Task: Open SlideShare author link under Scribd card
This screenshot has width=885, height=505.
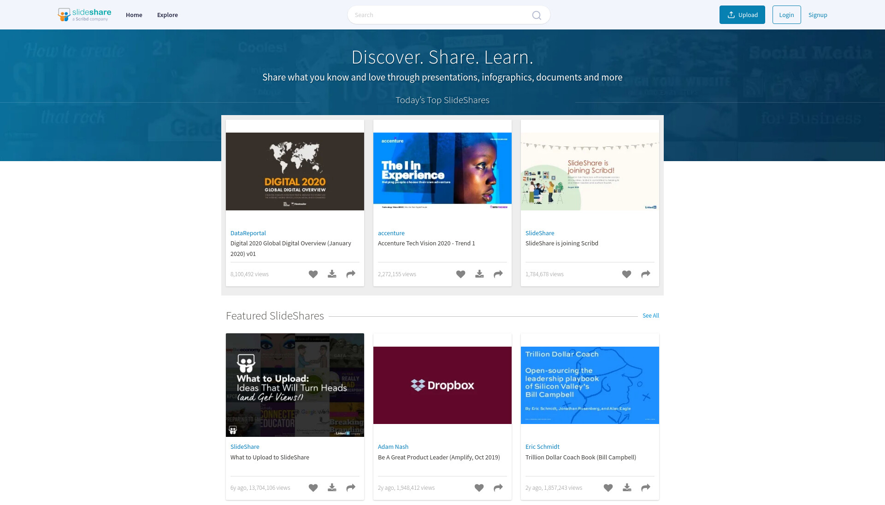Action: (x=540, y=233)
